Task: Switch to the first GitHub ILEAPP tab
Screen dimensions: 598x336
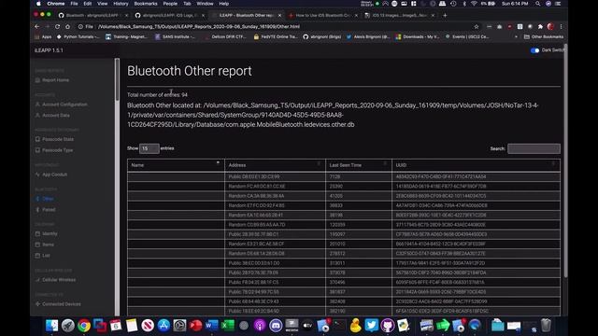Action: point(93,16)
